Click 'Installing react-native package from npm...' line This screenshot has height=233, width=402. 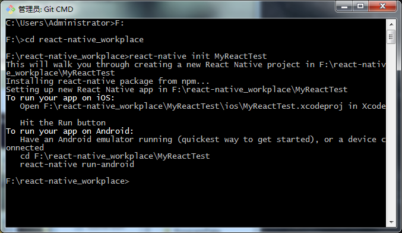(107, 81)
